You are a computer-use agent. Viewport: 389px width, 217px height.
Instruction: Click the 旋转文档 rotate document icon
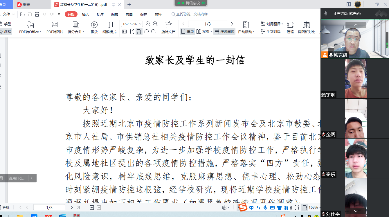point(168,25)
